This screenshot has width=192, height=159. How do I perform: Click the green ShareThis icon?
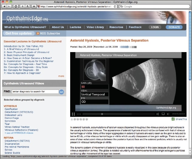click(173, 119)
